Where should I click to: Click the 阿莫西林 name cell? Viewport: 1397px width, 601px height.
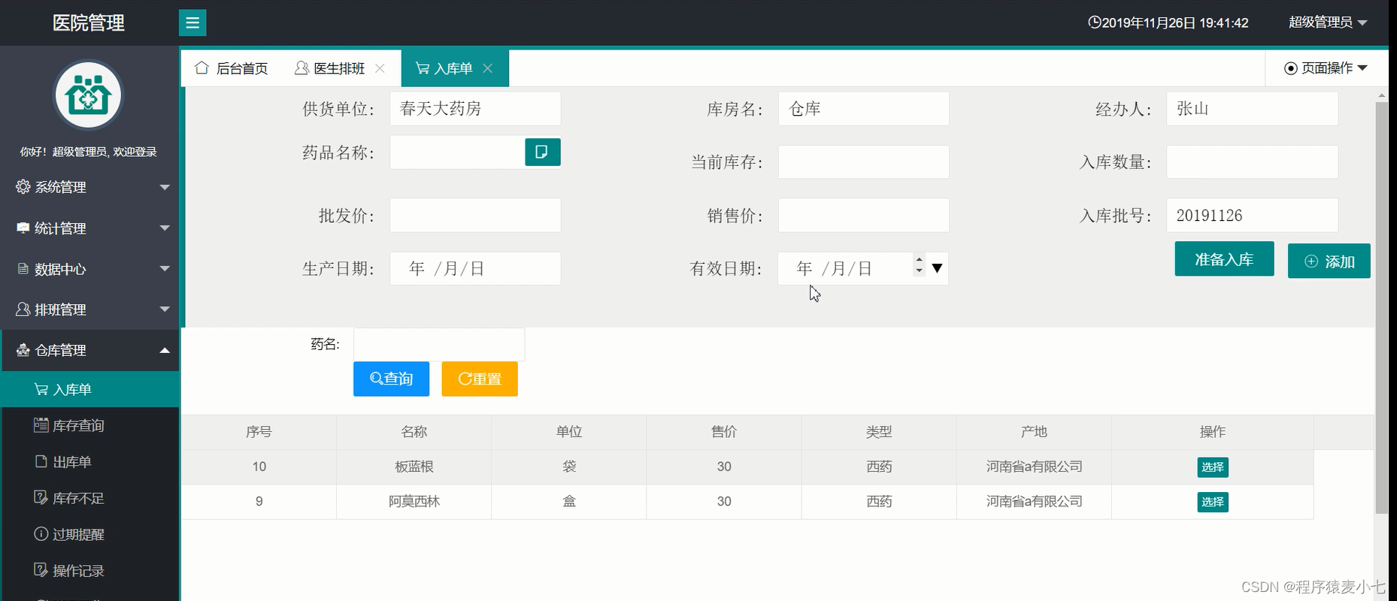point(414,501)
